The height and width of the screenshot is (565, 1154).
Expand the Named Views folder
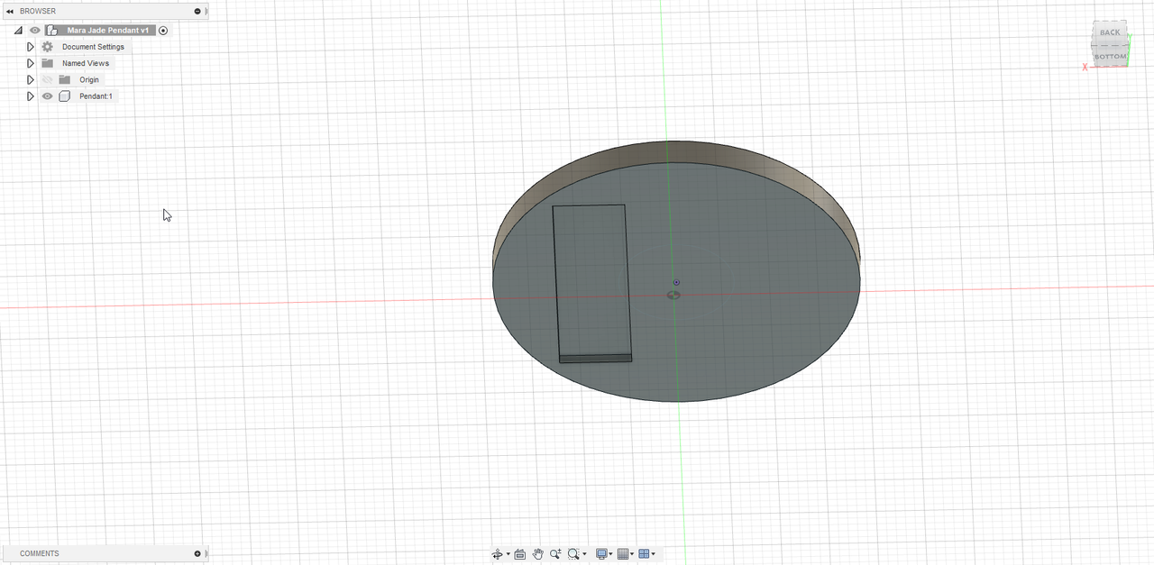coord(31,63)
